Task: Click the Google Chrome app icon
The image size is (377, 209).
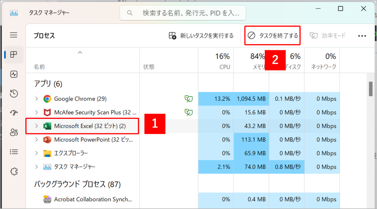Action: click(47, 99)
